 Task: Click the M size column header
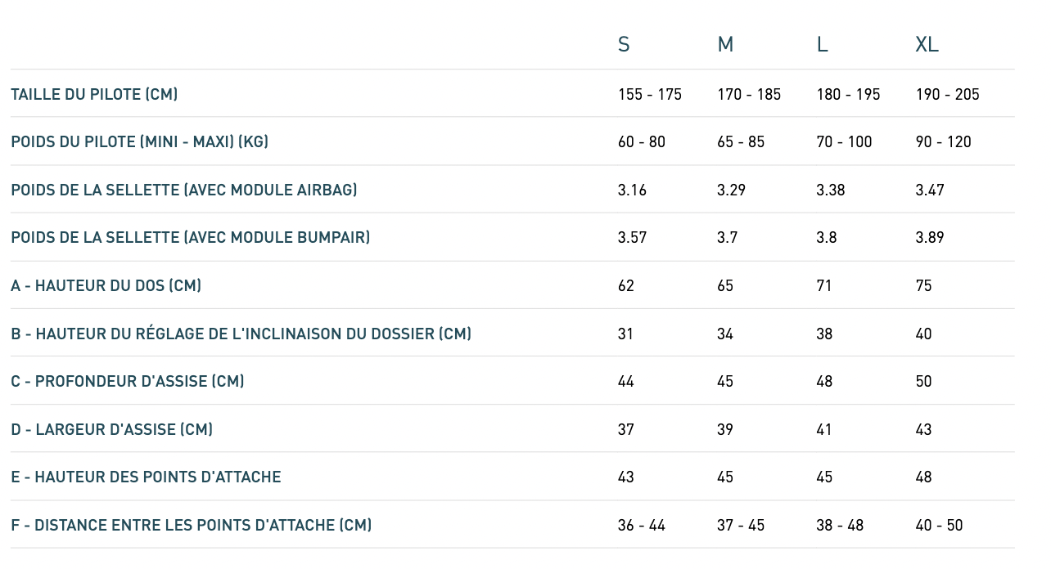[725, 45]
